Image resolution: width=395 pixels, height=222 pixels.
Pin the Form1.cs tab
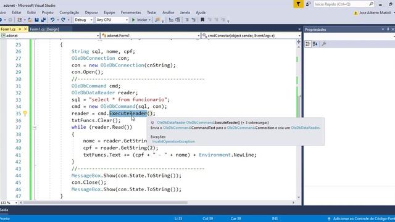20,29
